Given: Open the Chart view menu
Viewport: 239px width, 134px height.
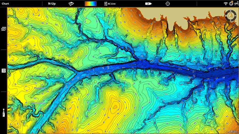Looking at the screenshot, I should (5, 4).
